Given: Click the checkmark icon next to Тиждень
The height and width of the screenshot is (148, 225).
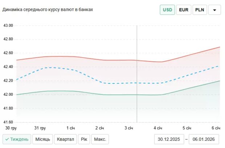Looking at the screenshot, I should pyautogui.click(x=7, y=139).
